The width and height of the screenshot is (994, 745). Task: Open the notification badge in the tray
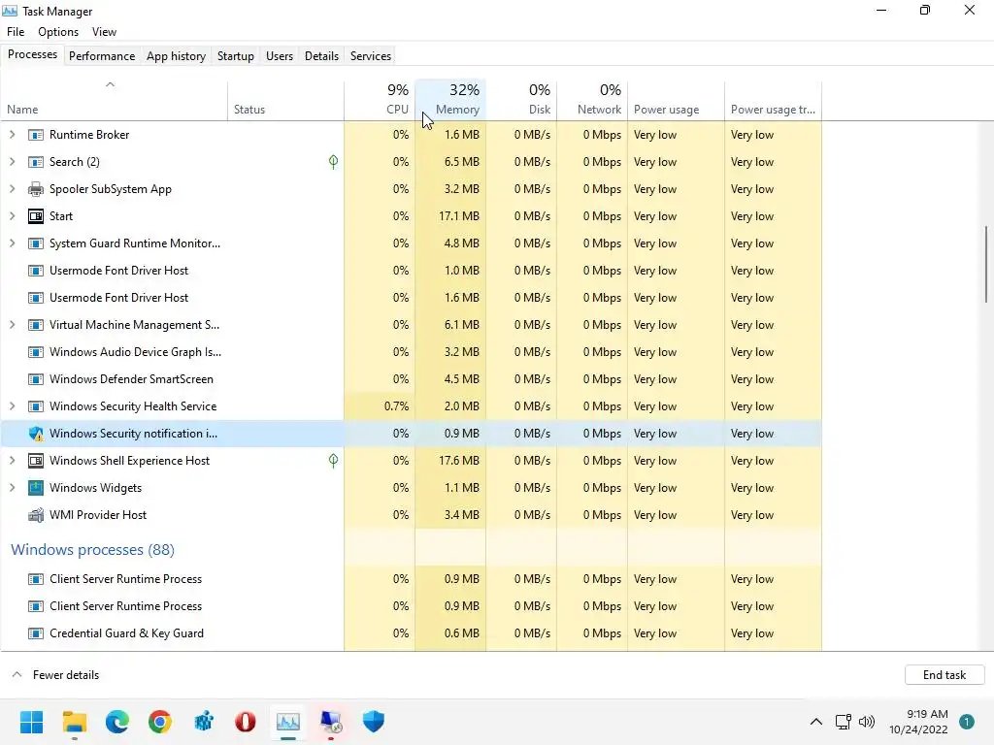[967, 722]
